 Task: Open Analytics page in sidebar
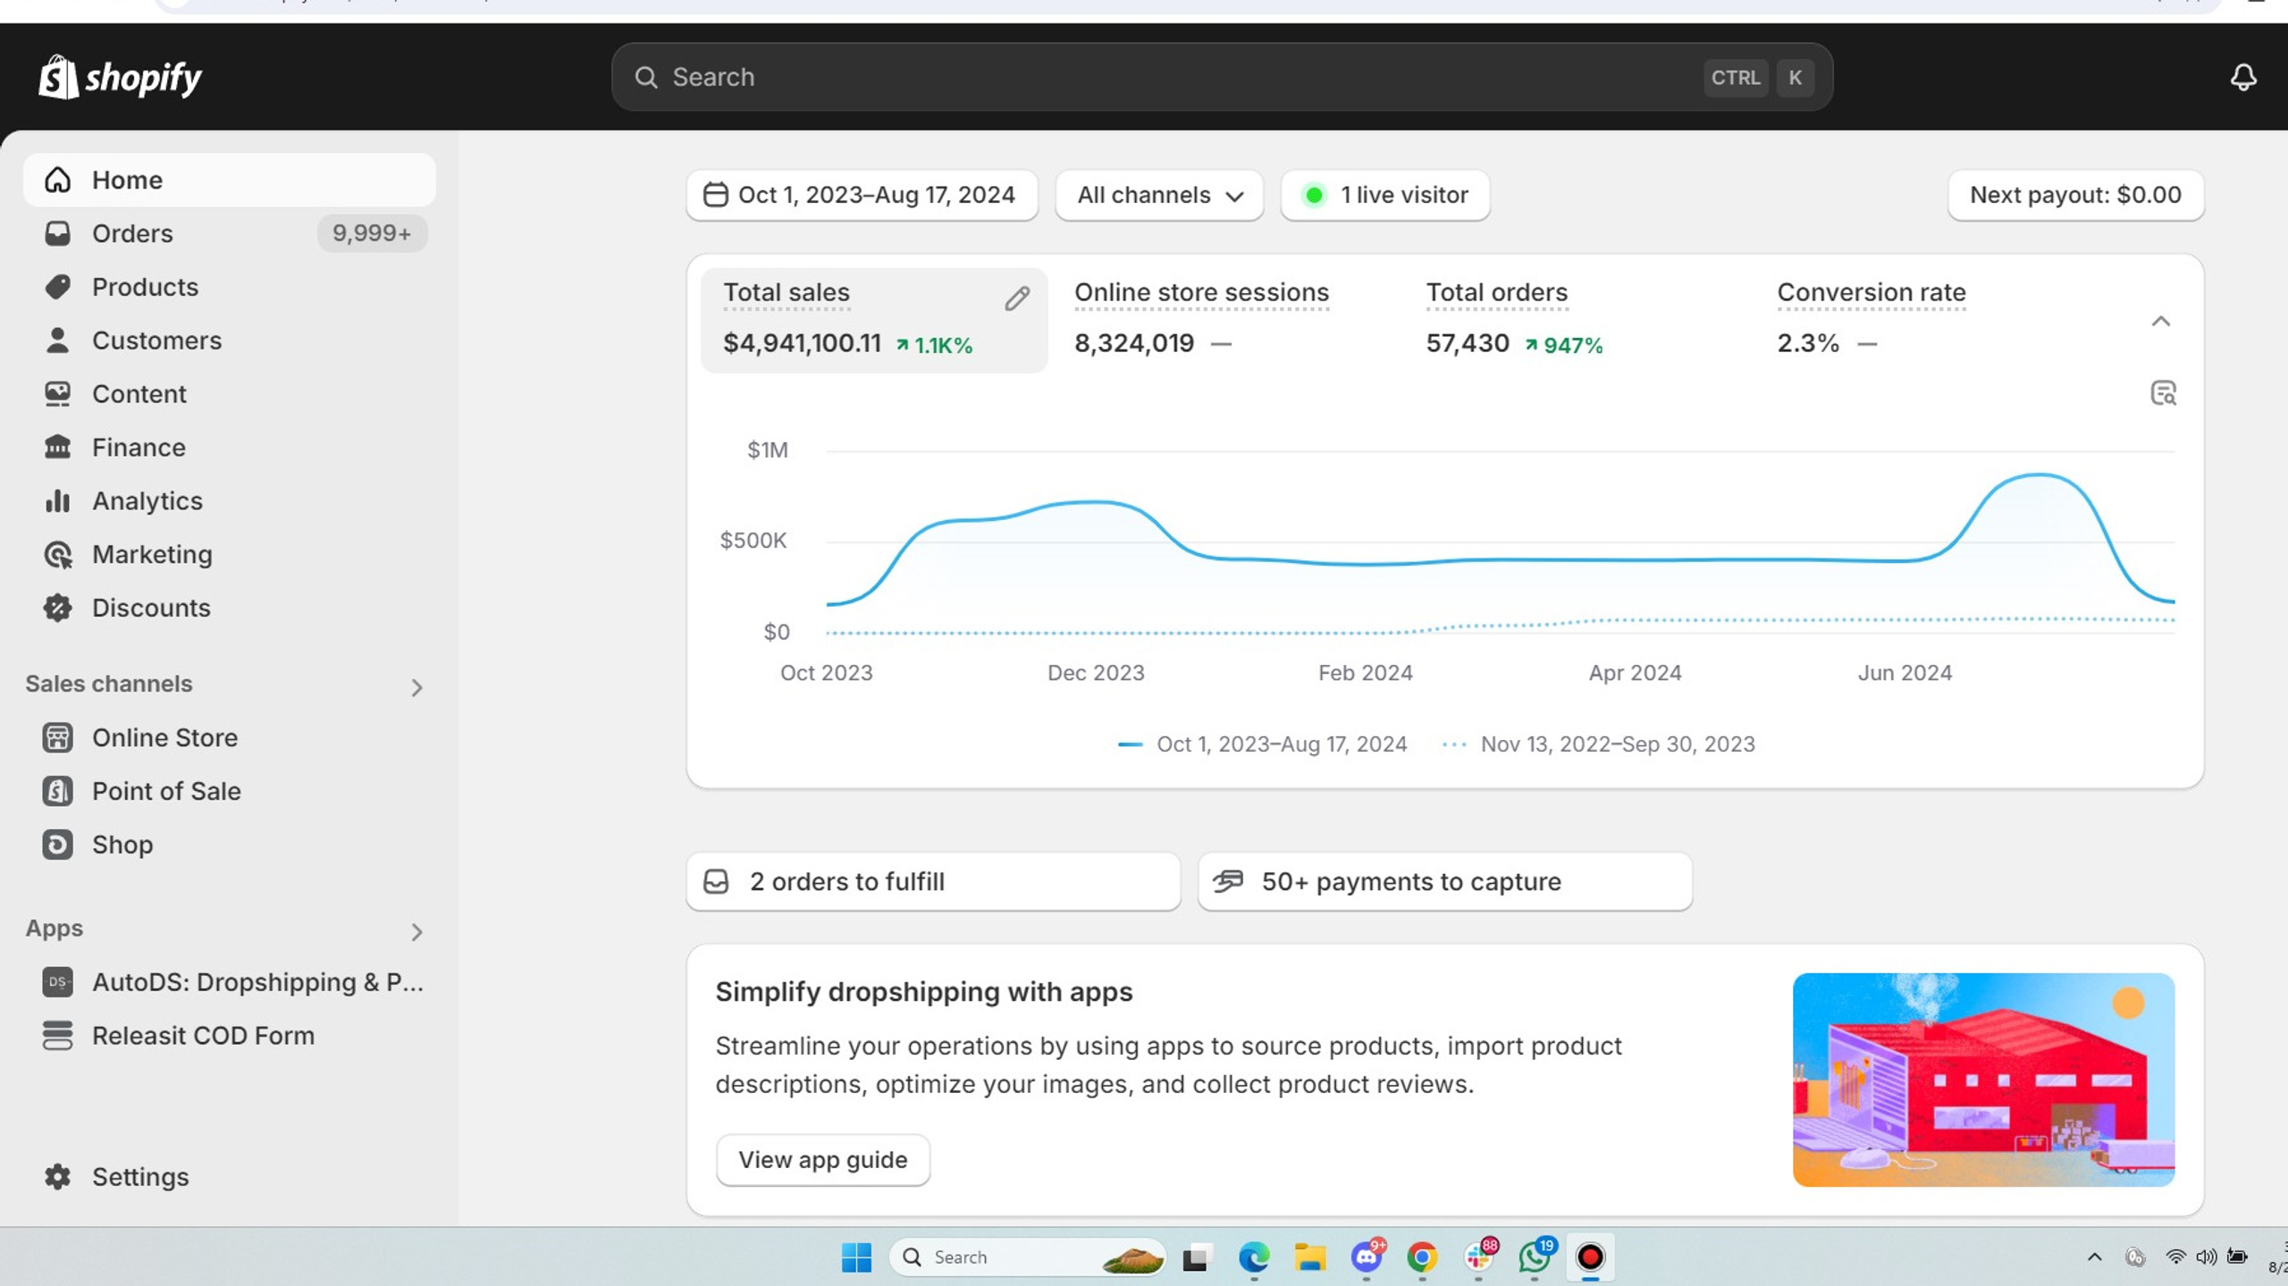click(x=230, y=500)
